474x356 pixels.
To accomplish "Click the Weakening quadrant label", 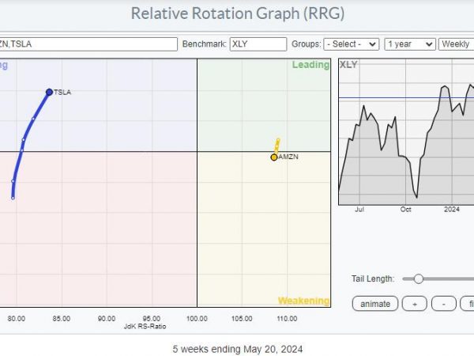I will [303, 301].
